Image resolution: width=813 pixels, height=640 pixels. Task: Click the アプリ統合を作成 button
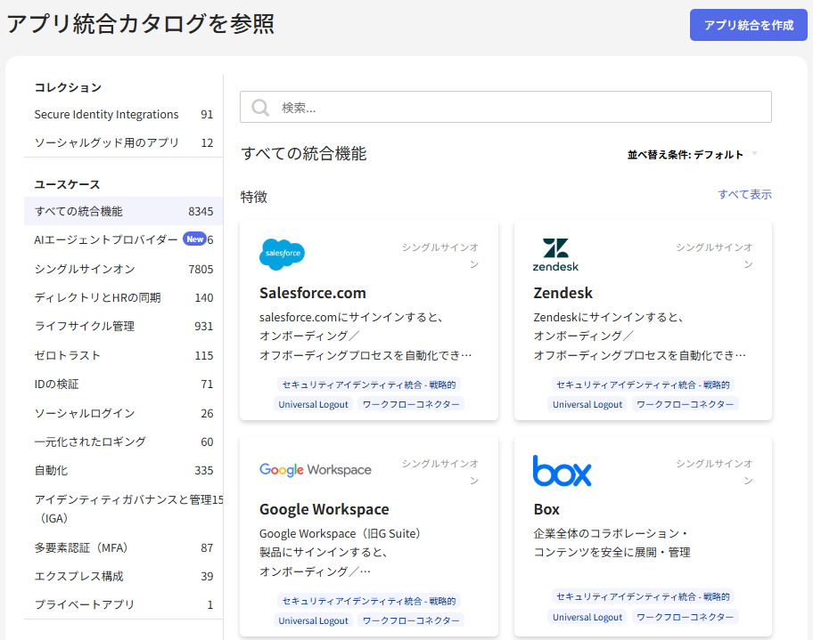coord(748,25)
